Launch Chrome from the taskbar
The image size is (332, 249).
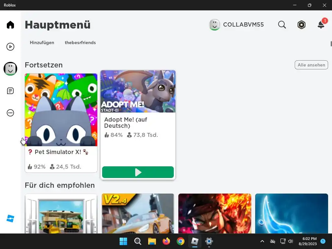180,241
